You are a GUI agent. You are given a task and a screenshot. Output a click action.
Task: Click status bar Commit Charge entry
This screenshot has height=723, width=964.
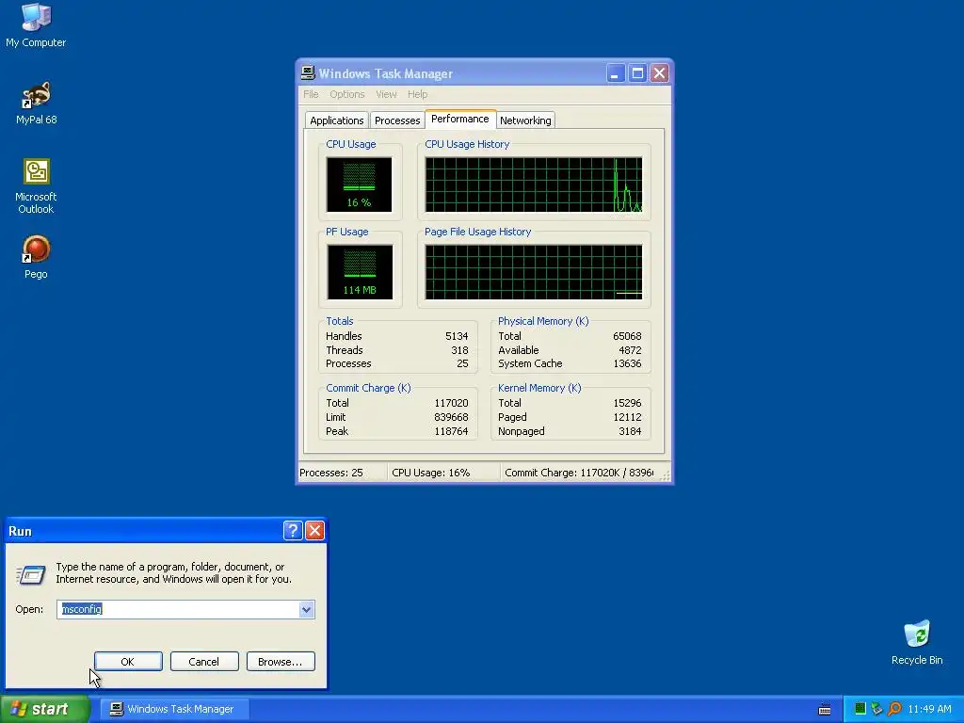579,473
